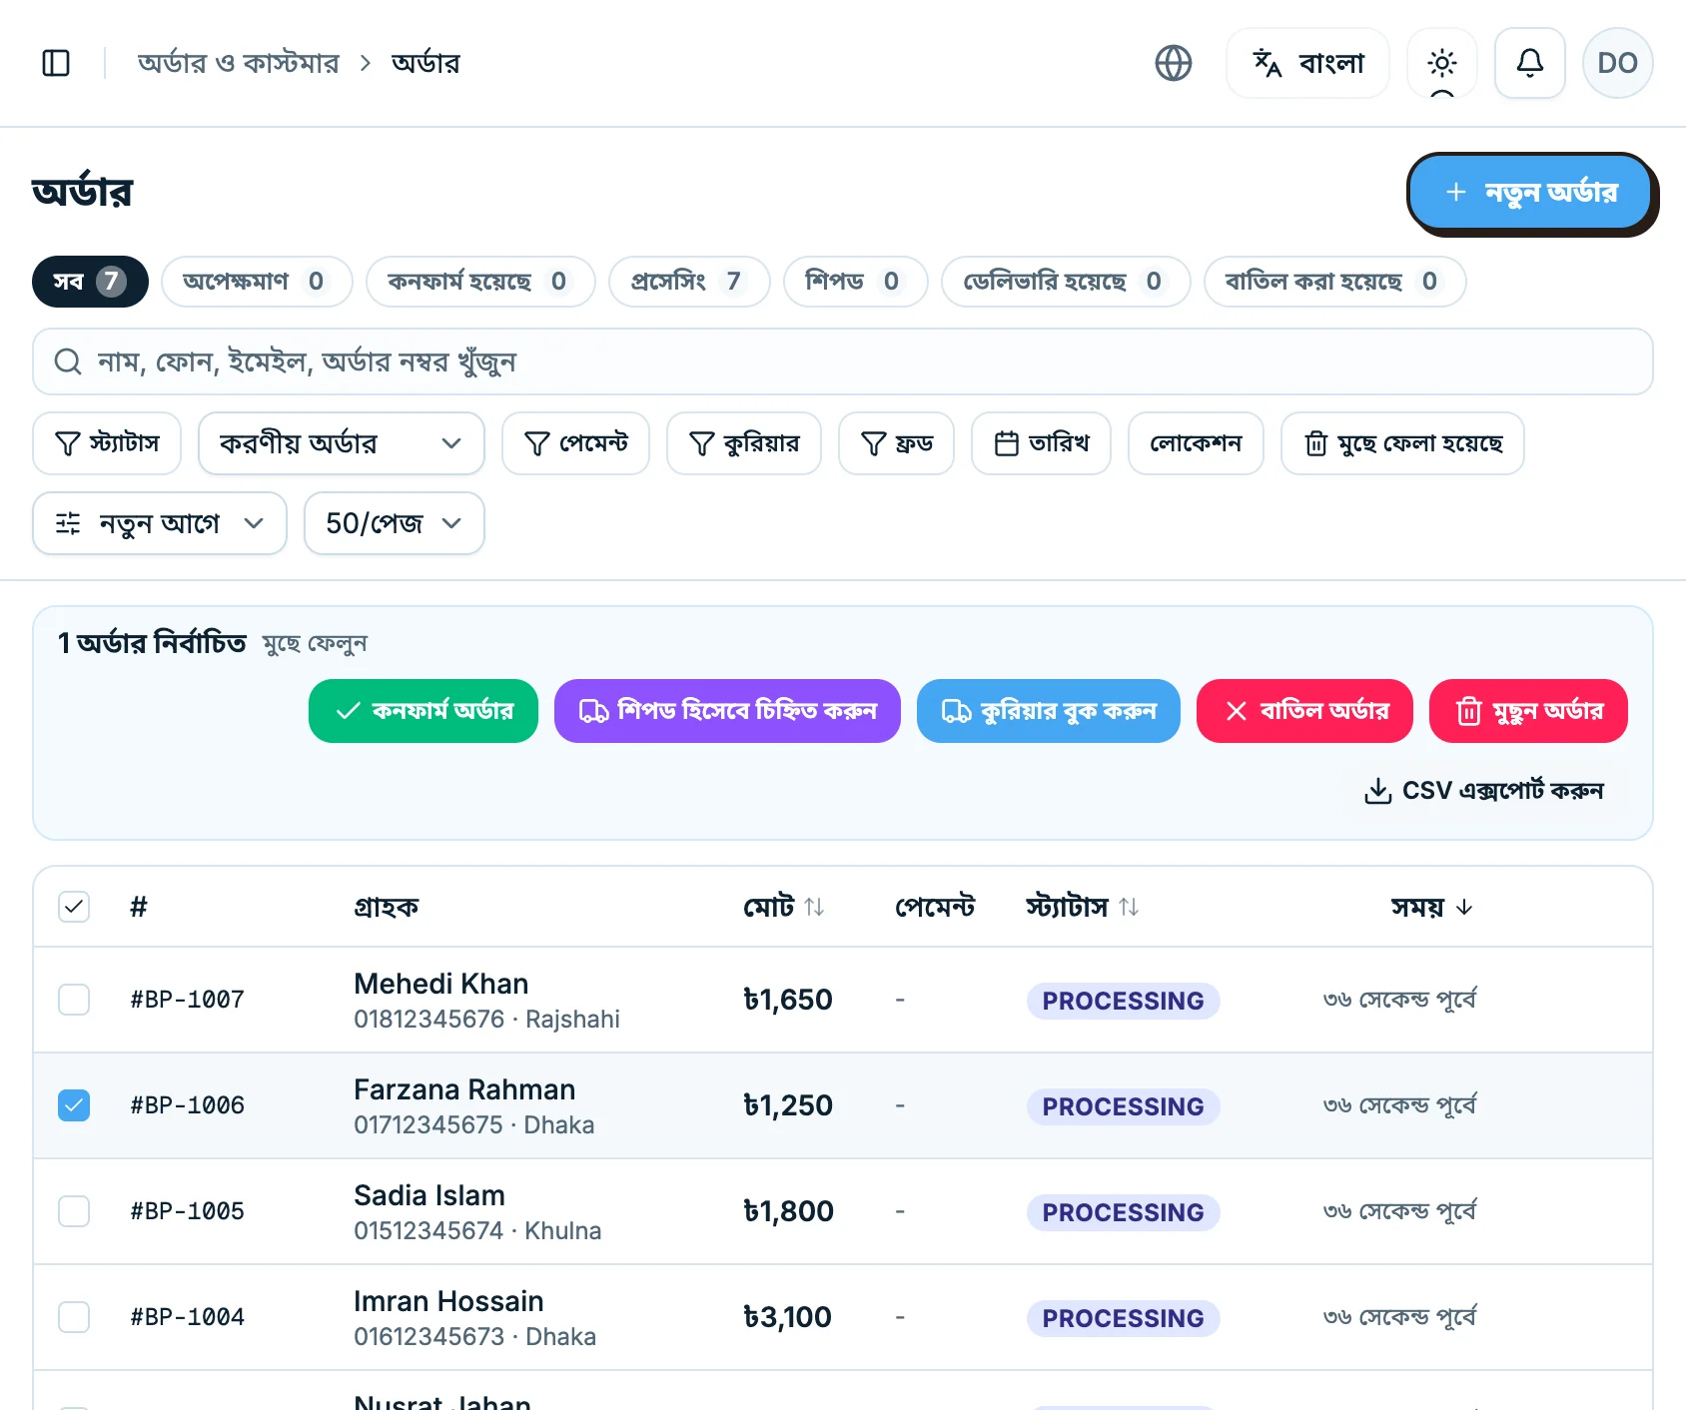Open the পেমেন্ট filter
This screenshot has height=1410, width=1686.
(575, 443)
